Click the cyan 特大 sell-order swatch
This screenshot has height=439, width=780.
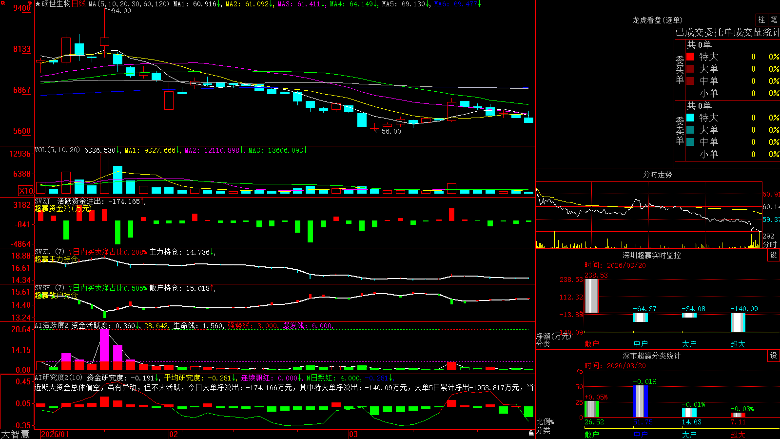690,118
